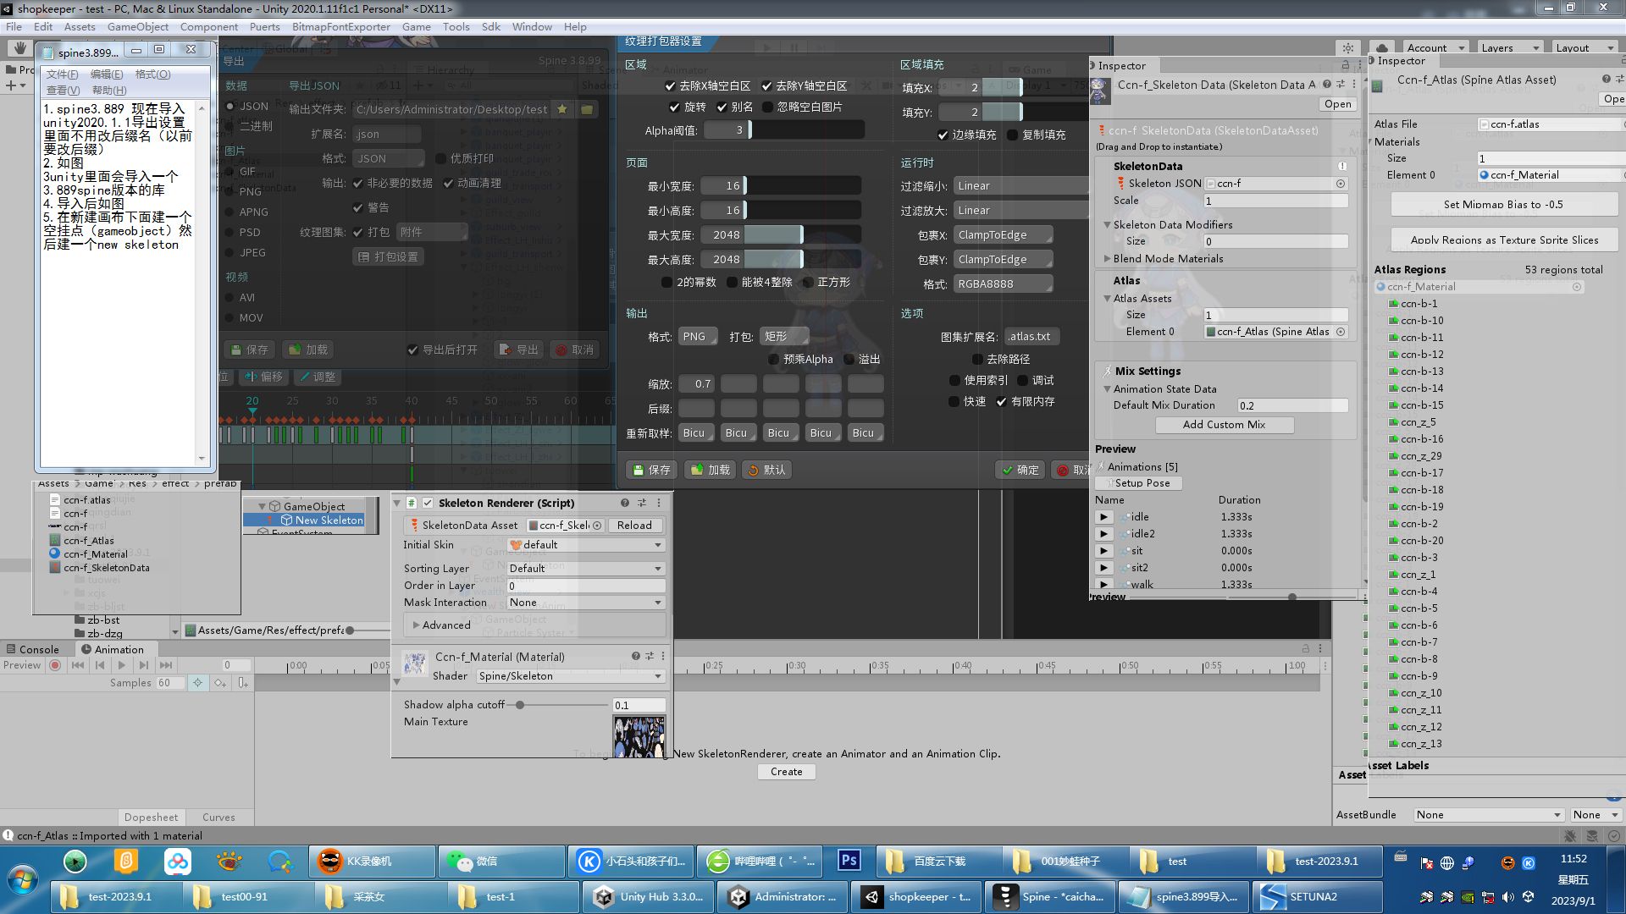Jump to the last keyframe in Animation window
The image size is (1626, 914).
pos(166,665)
